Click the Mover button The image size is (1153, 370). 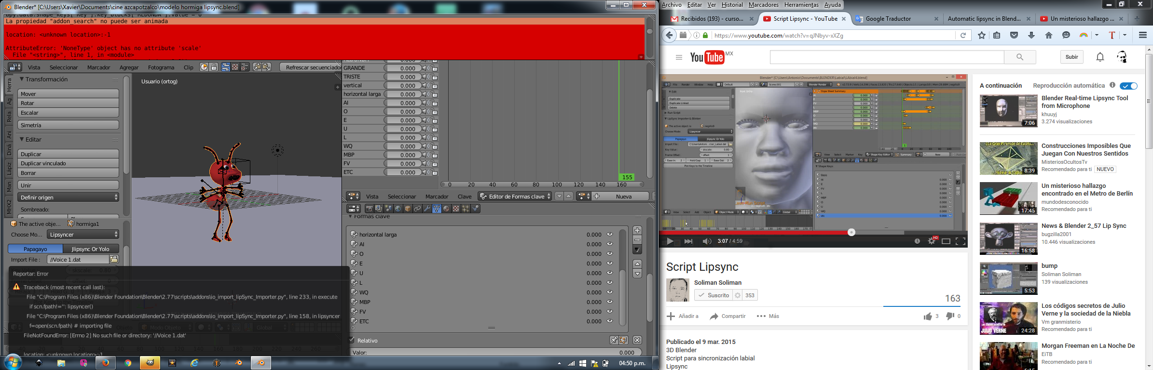click(69, 94)
